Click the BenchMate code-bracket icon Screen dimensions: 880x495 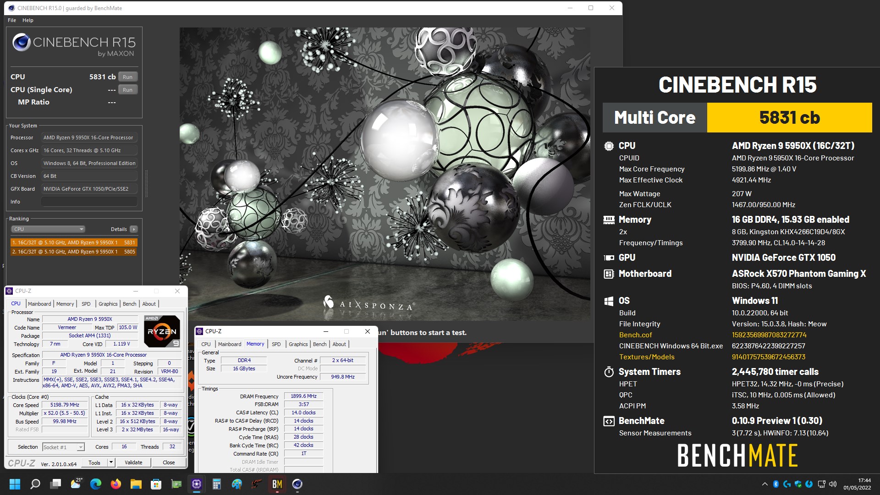(609, 421)
